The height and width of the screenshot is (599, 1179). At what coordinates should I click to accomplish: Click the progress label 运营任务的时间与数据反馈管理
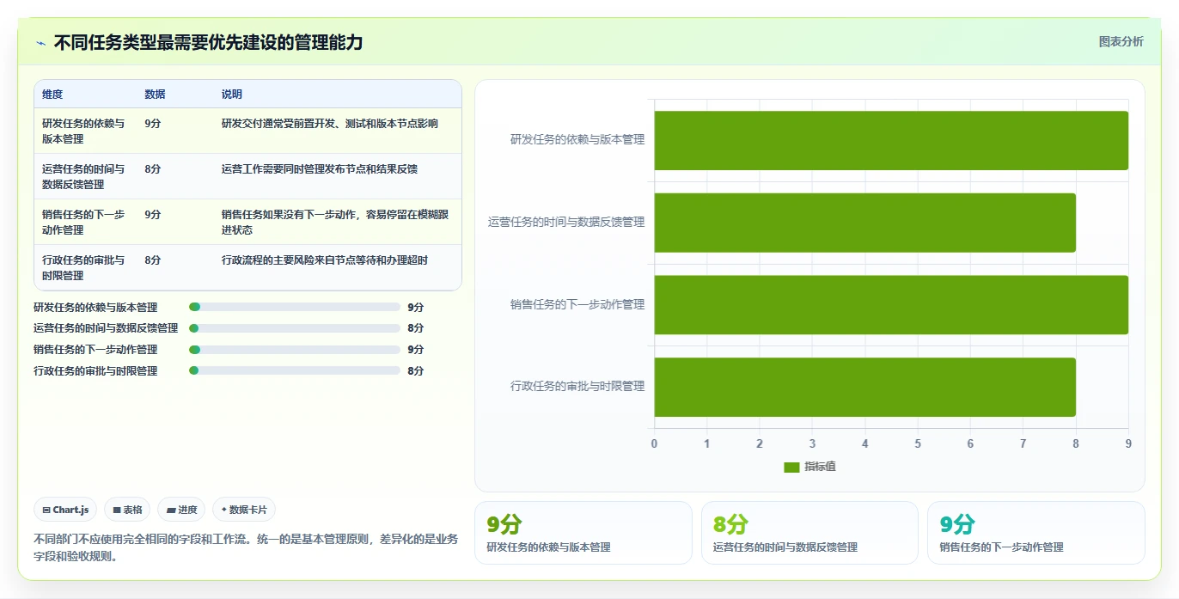[x=106, y=328]
